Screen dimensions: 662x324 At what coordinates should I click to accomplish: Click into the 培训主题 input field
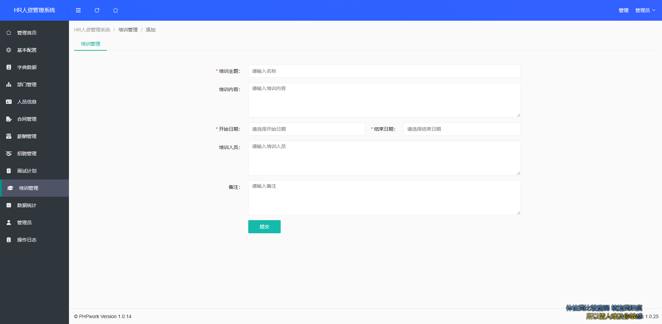pos(384,71)
